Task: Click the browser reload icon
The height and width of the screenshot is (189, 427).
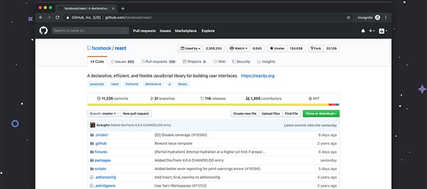Action: (57, 17)
